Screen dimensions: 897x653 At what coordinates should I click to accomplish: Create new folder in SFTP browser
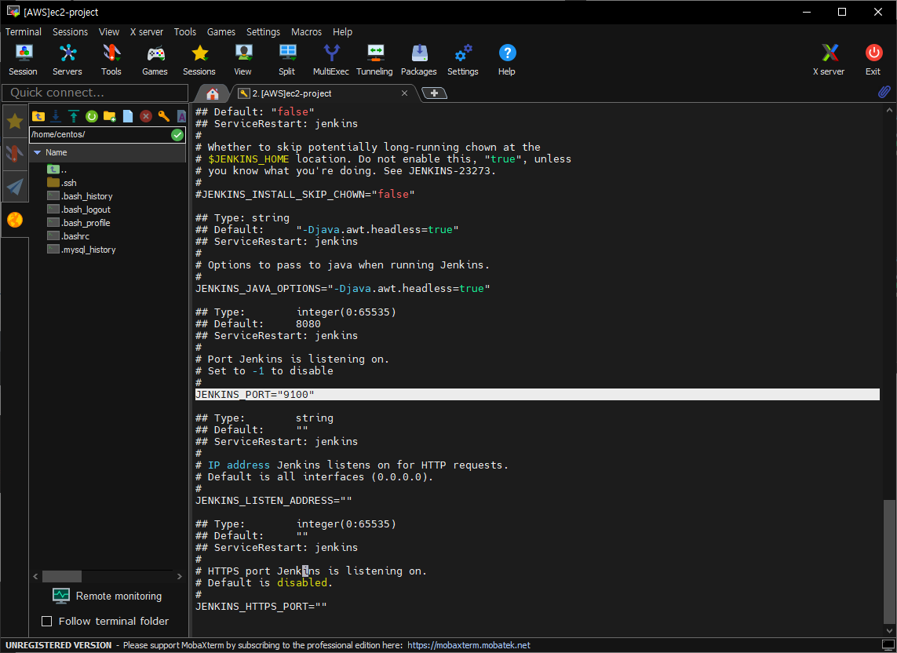pos(110,116)
